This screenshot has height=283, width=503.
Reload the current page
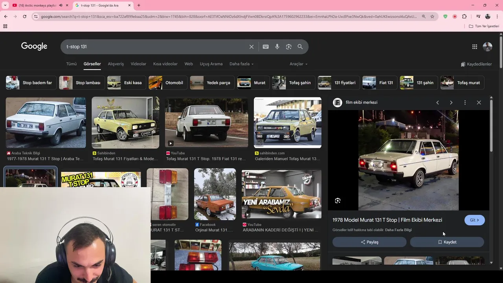click(24, 17)
